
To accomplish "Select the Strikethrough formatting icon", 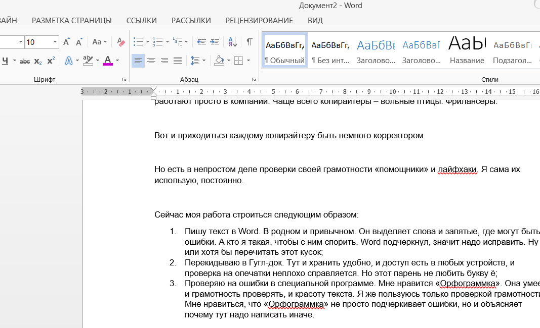I will click(25, 60).
